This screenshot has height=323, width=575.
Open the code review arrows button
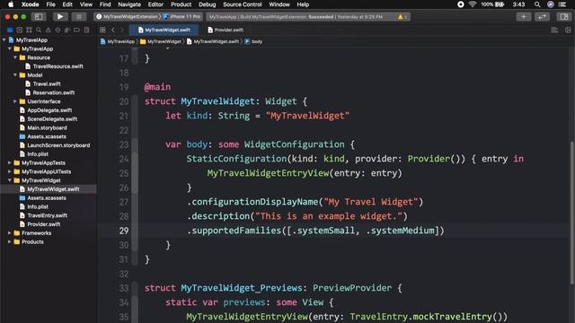pos(542,16)
